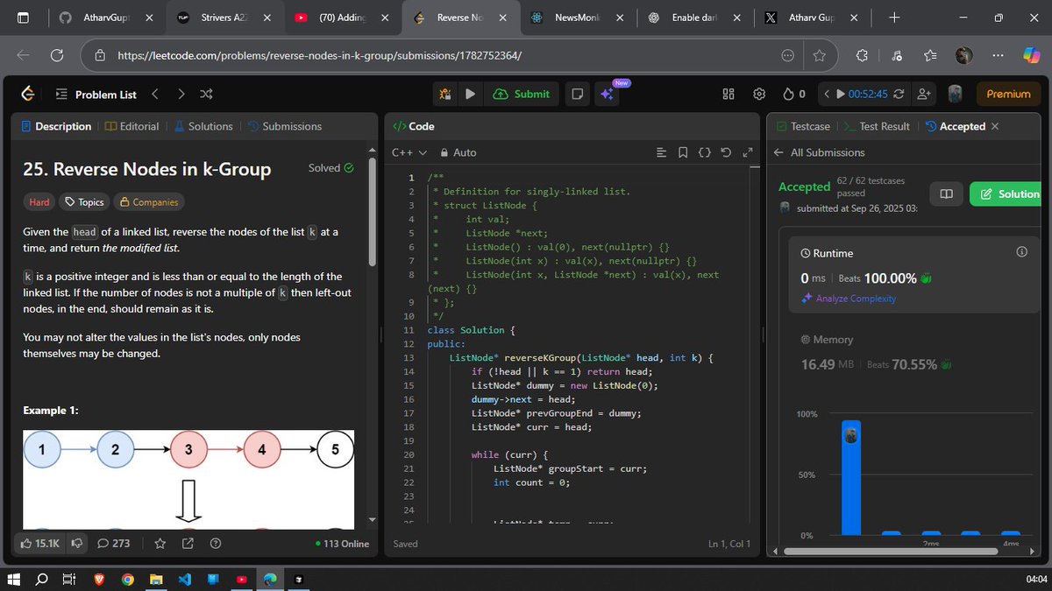Bookmark the code using the bookmark icon
1052x591 pixels.
[x=683, y=151]
